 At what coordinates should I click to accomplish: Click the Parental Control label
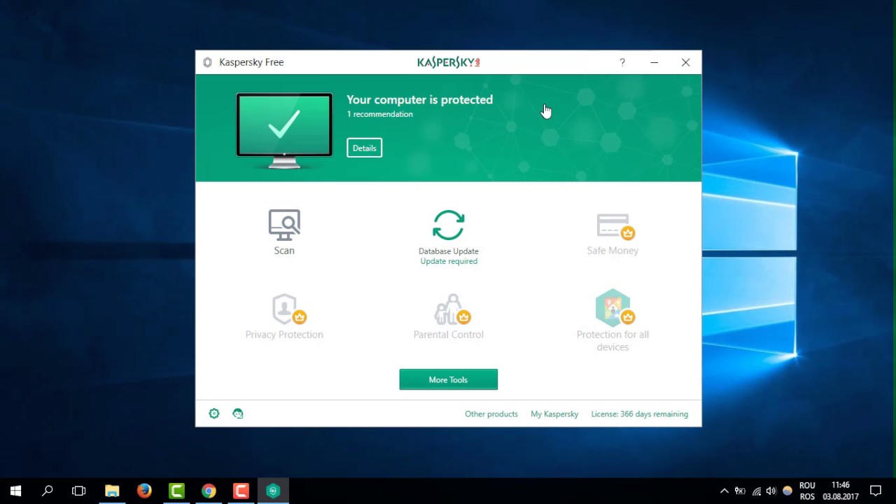click(x=449, y=335)
